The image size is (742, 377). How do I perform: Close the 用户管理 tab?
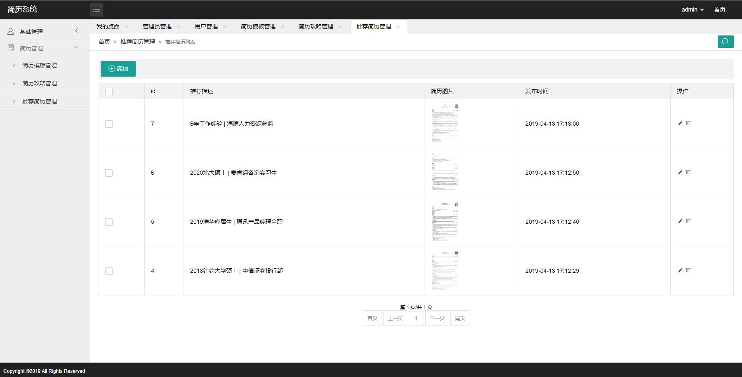pos(225,26)
